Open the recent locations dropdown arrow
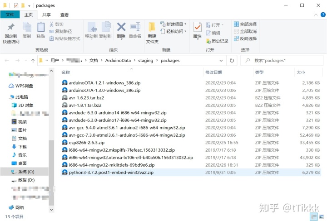This screenshot has height=221, width=327. 26,61
